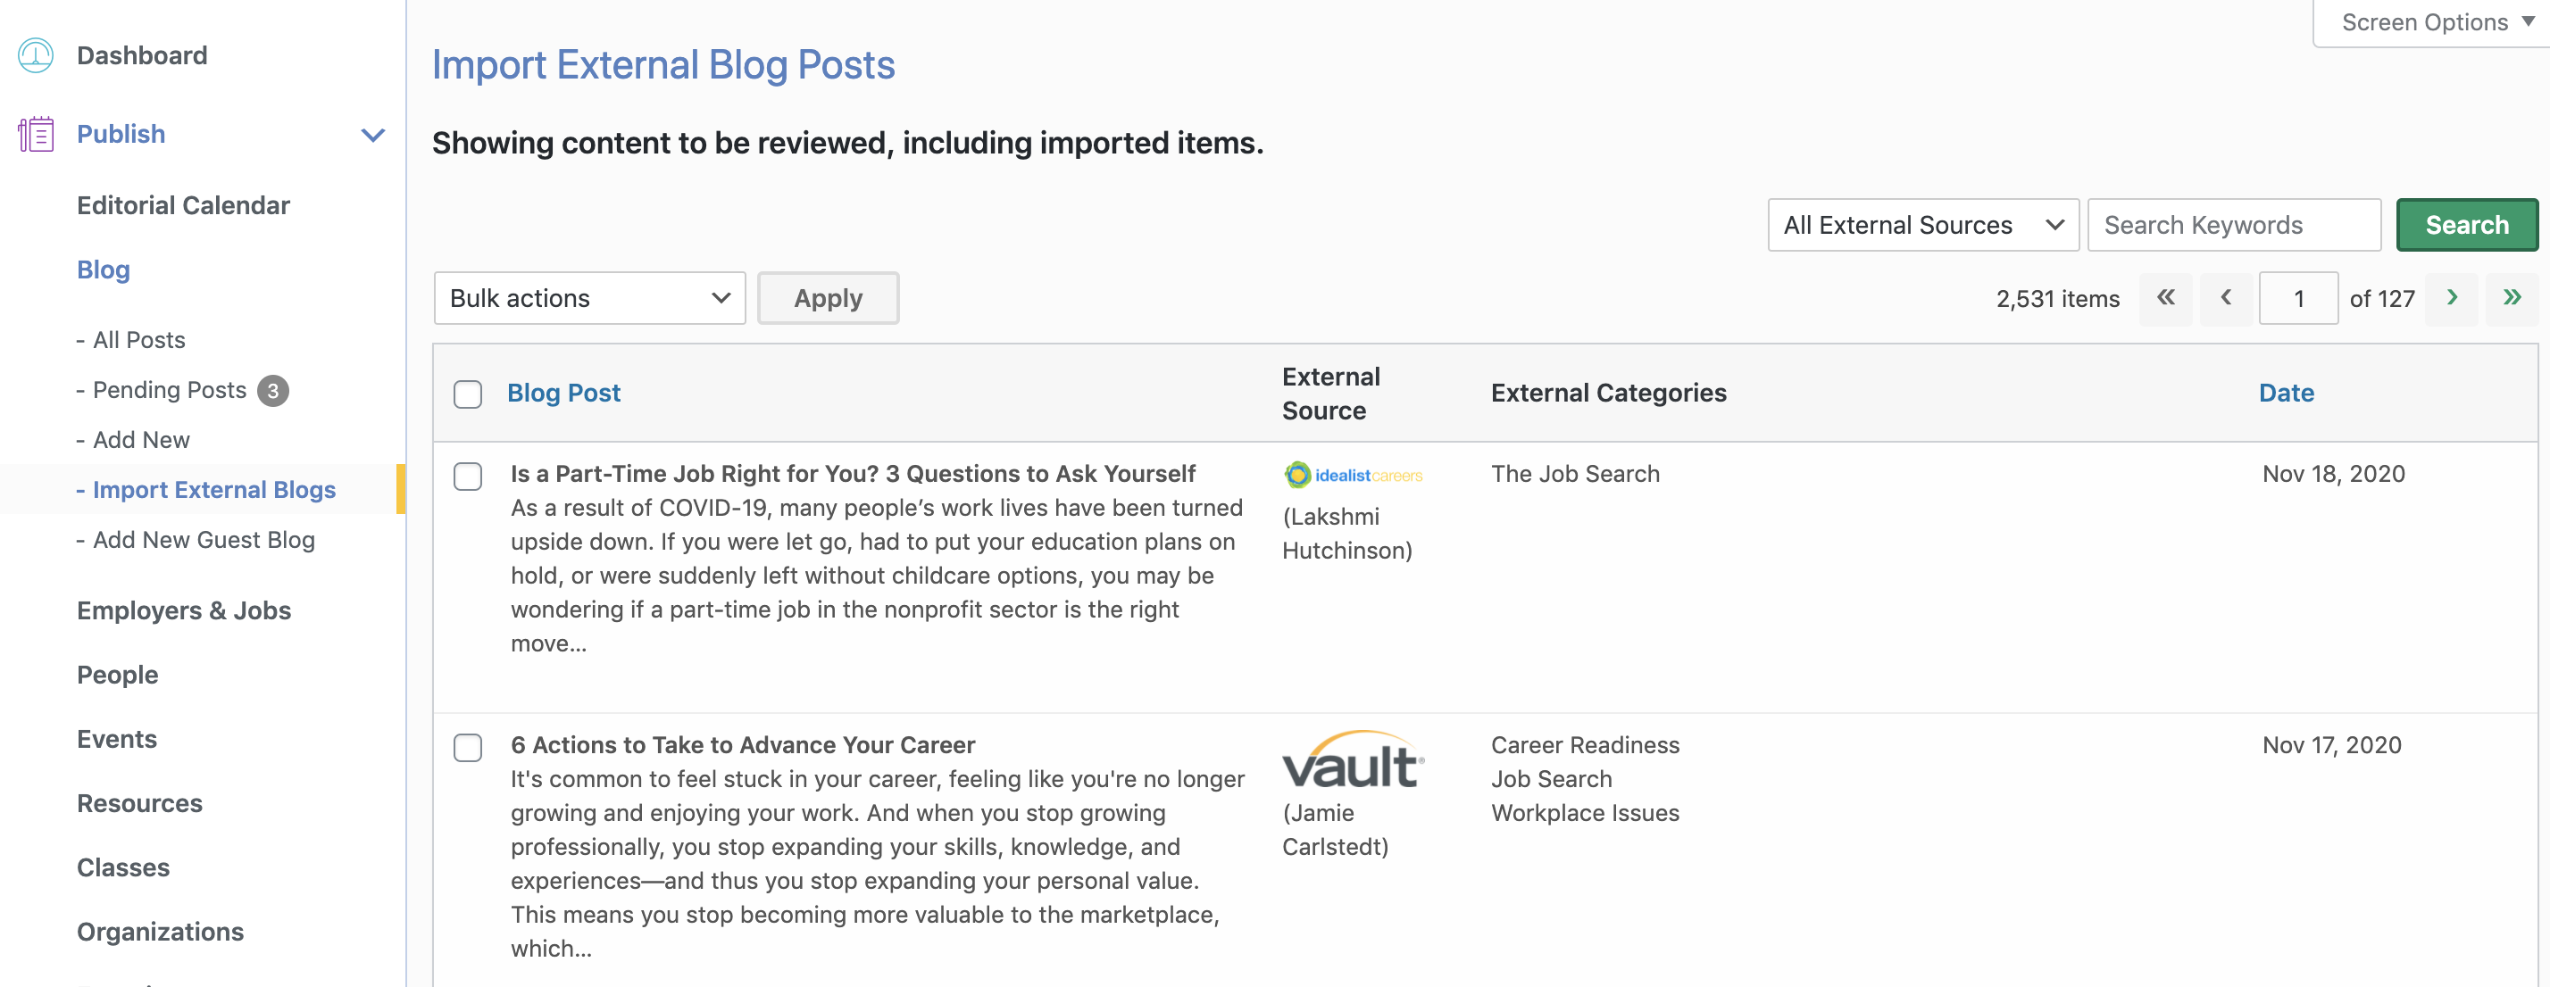This screenshot has height=987, width=2550.
Task: Sort the table by Date column
Action: (2286, 394)
